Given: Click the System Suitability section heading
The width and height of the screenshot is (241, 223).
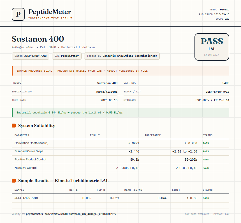Looking at the screenshot, I should coord(37,126).
